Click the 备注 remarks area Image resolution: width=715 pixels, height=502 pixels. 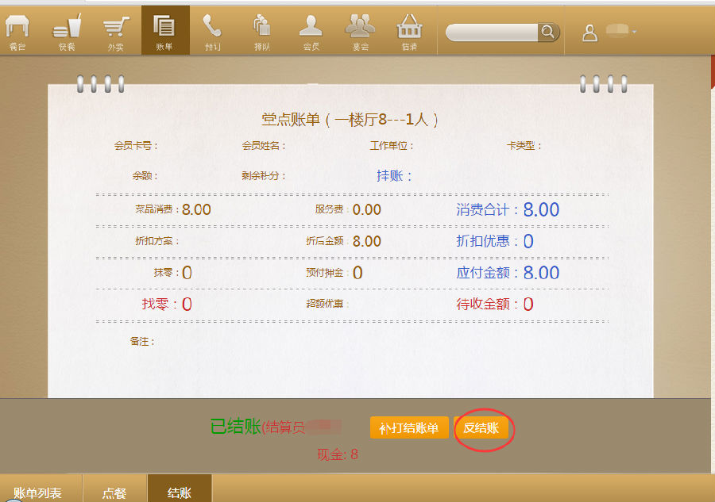pyautogui.click(x=143, y=341)
